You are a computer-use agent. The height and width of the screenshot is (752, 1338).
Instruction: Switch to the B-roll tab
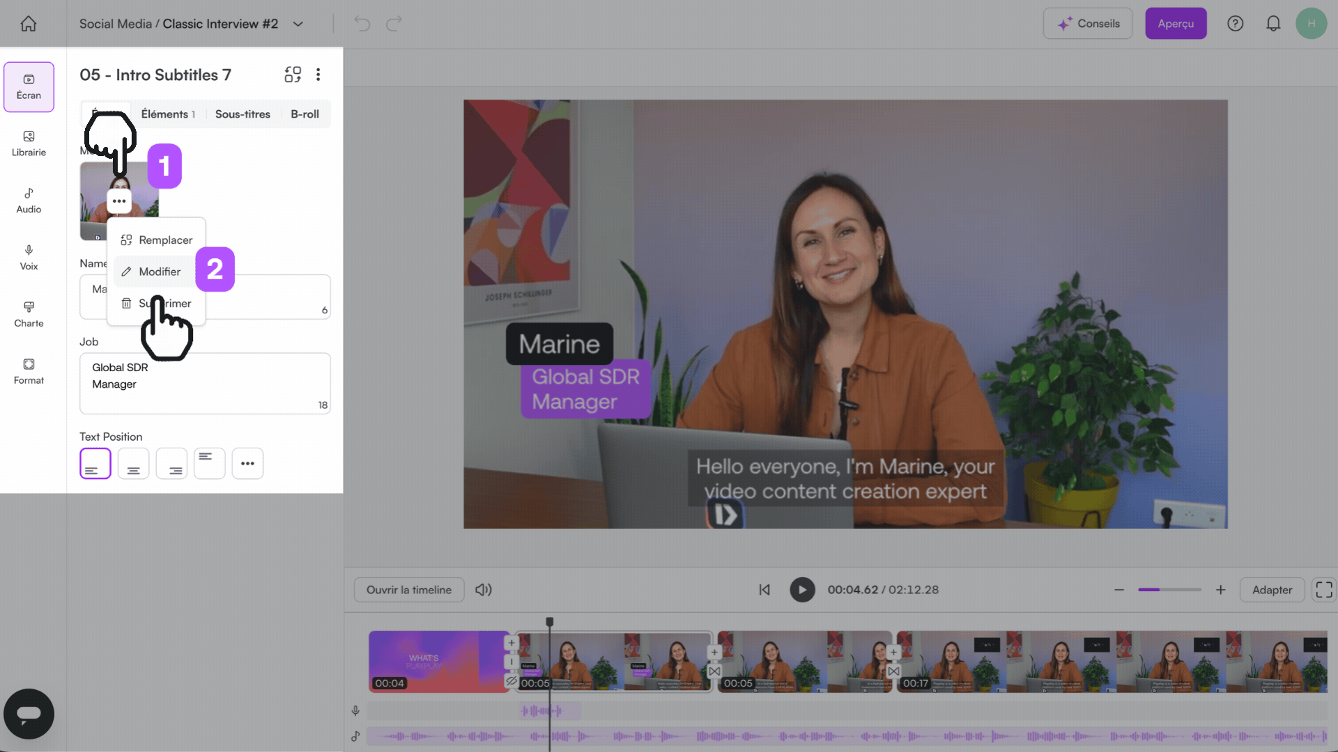coord(305,114)
